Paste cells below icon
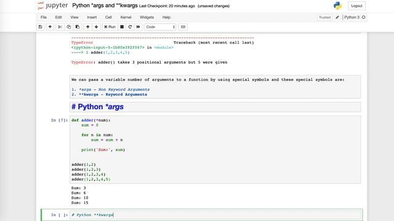Viewport: 394px width, 221px height. click(78, 27)
